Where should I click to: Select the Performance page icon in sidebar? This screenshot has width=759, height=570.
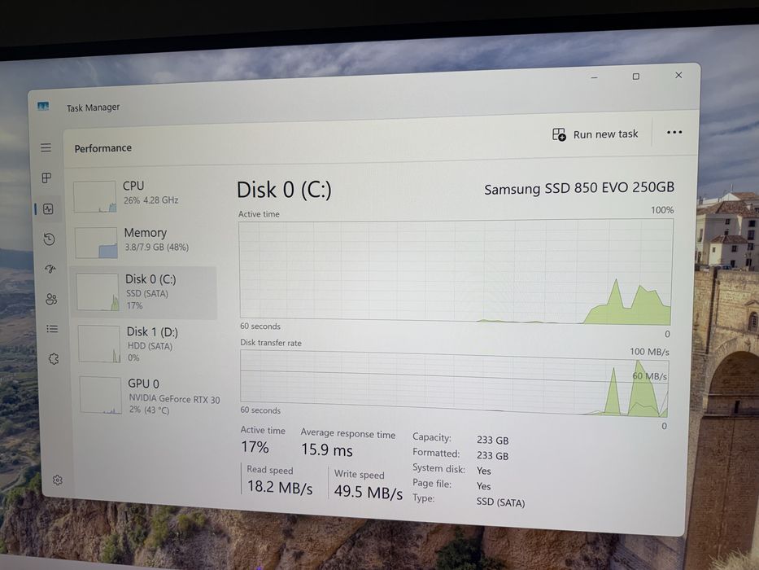point(48,209)
